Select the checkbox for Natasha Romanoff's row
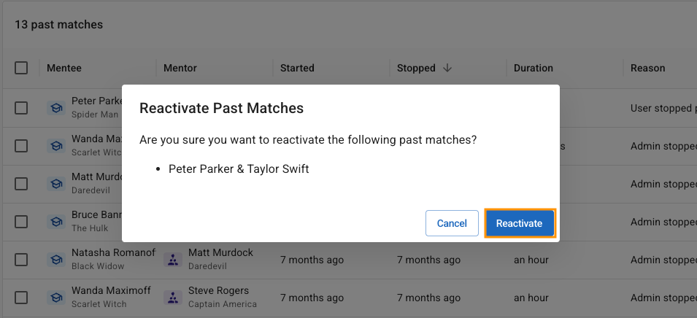The height and width of the screenshot is (318, 697). [21, 260]
